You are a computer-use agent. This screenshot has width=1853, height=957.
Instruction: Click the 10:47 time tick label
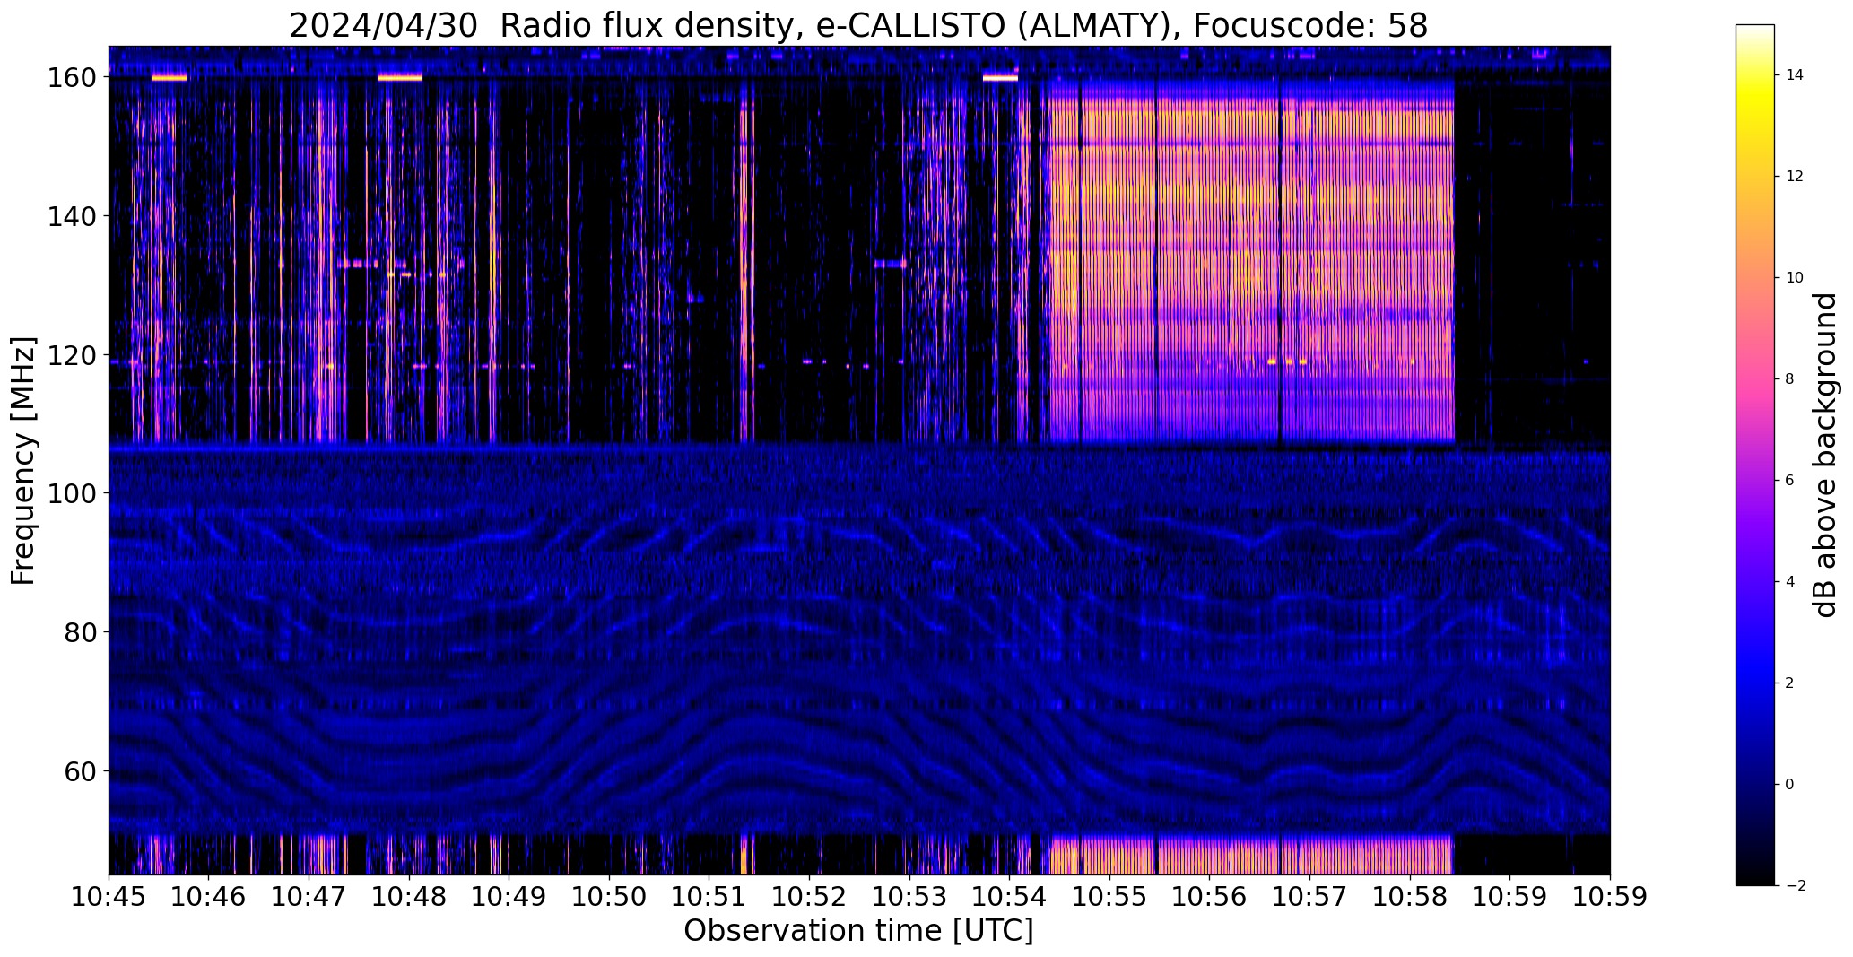click(309, 896)
